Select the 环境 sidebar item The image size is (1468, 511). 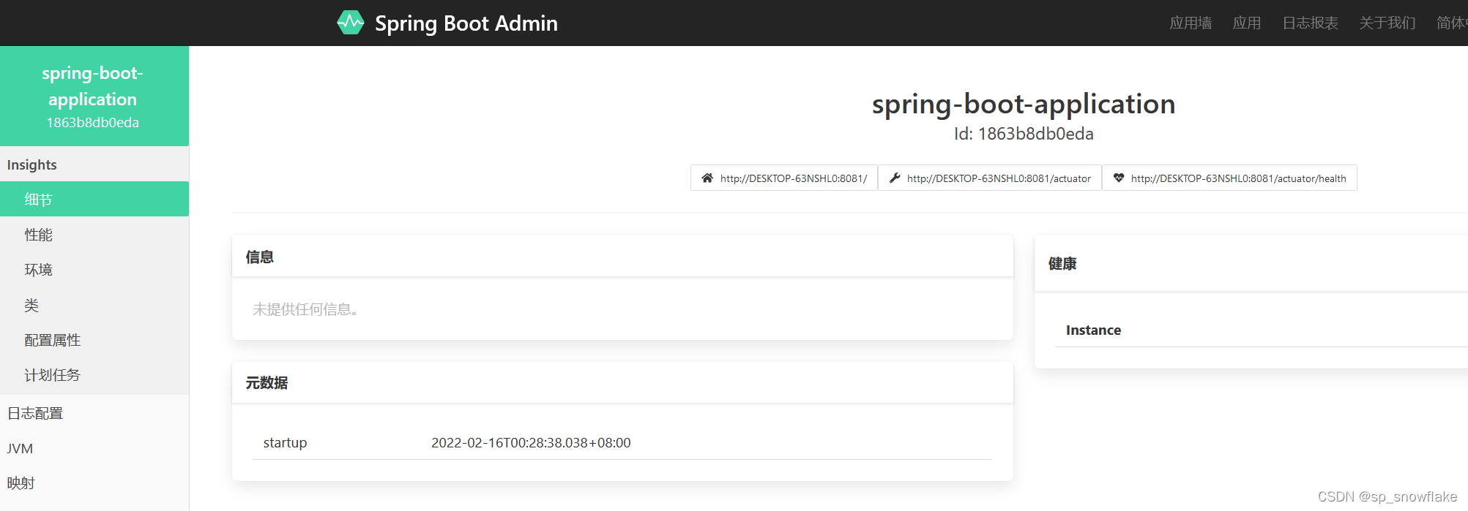click(94, 270)
